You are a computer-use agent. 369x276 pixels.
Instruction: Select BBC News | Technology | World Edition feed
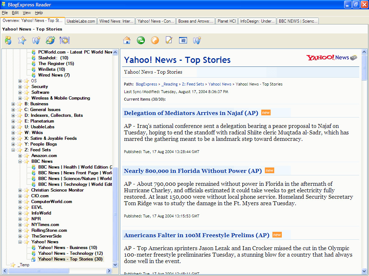(75, 184)
